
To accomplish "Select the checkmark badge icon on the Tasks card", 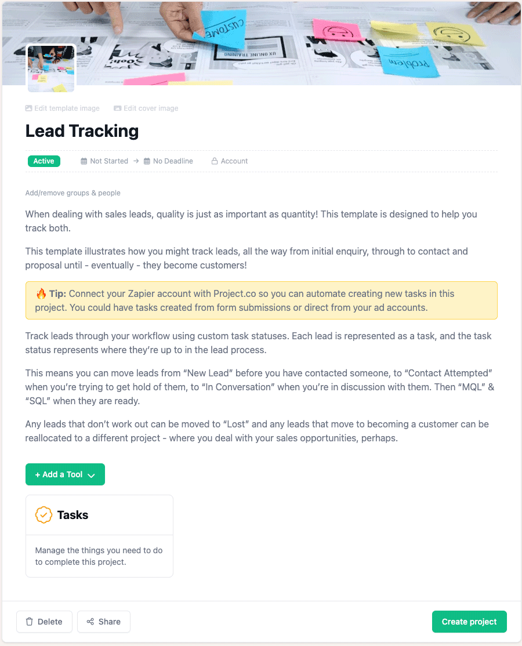I will click(x=43, y=514).
